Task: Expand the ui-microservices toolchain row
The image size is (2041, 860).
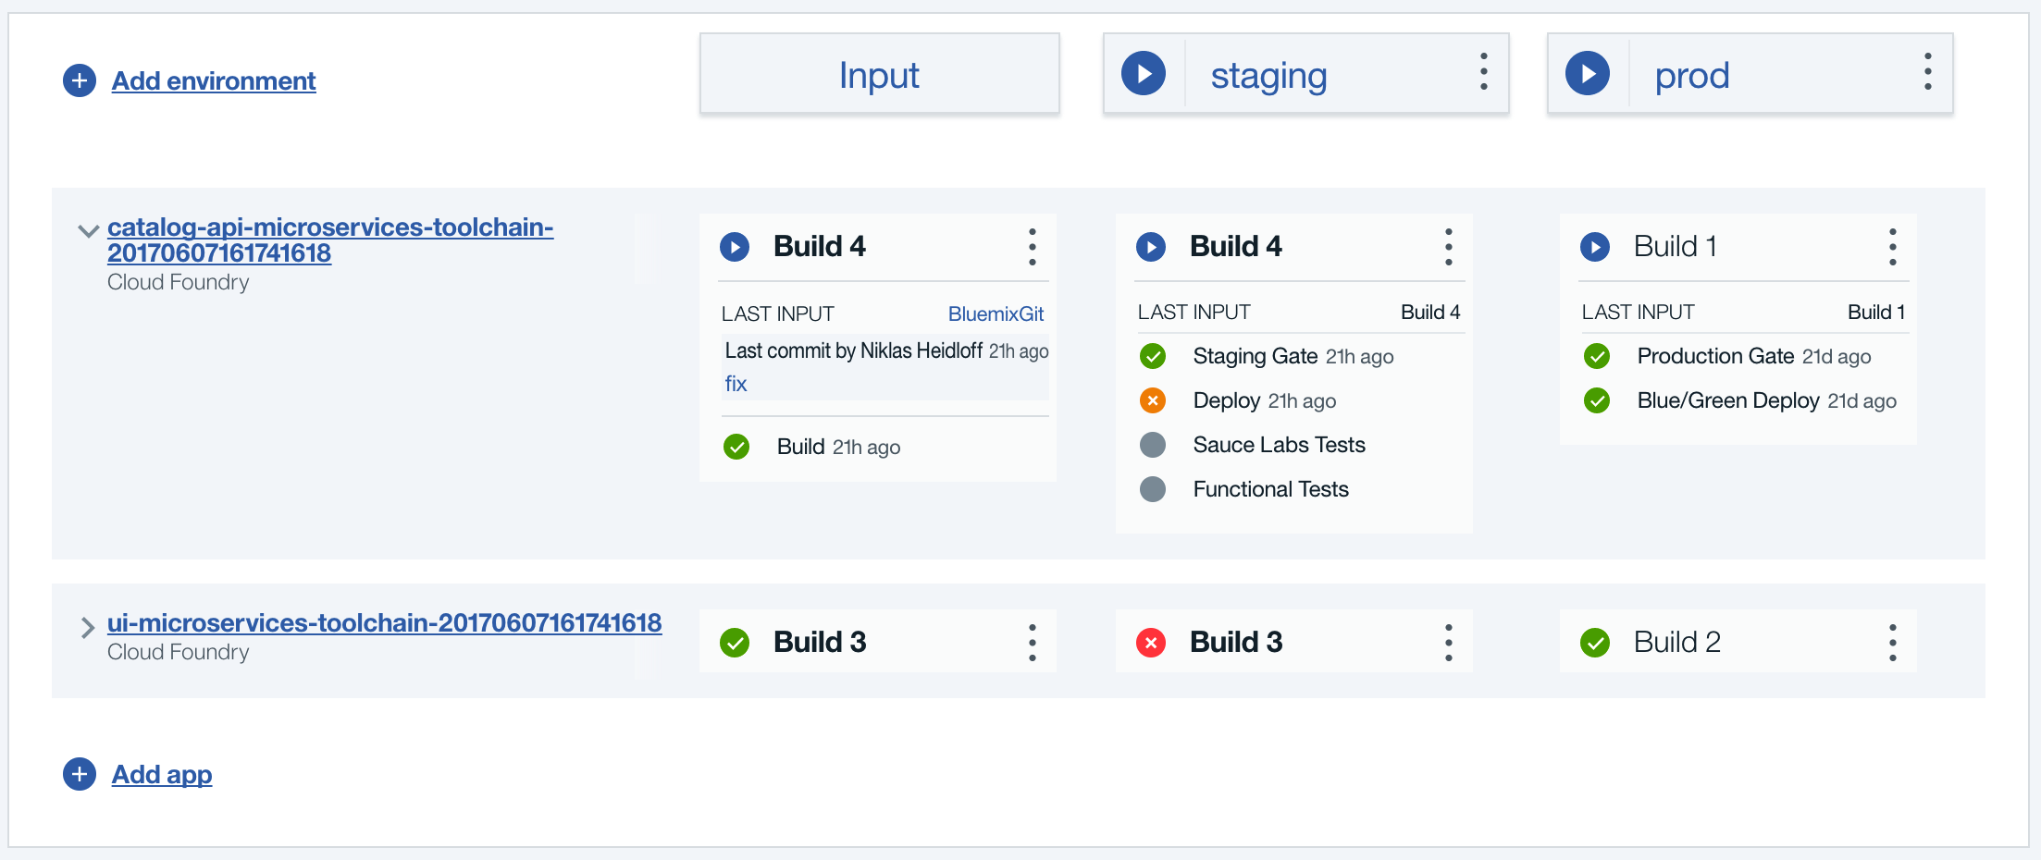Action: coord(88,628)
